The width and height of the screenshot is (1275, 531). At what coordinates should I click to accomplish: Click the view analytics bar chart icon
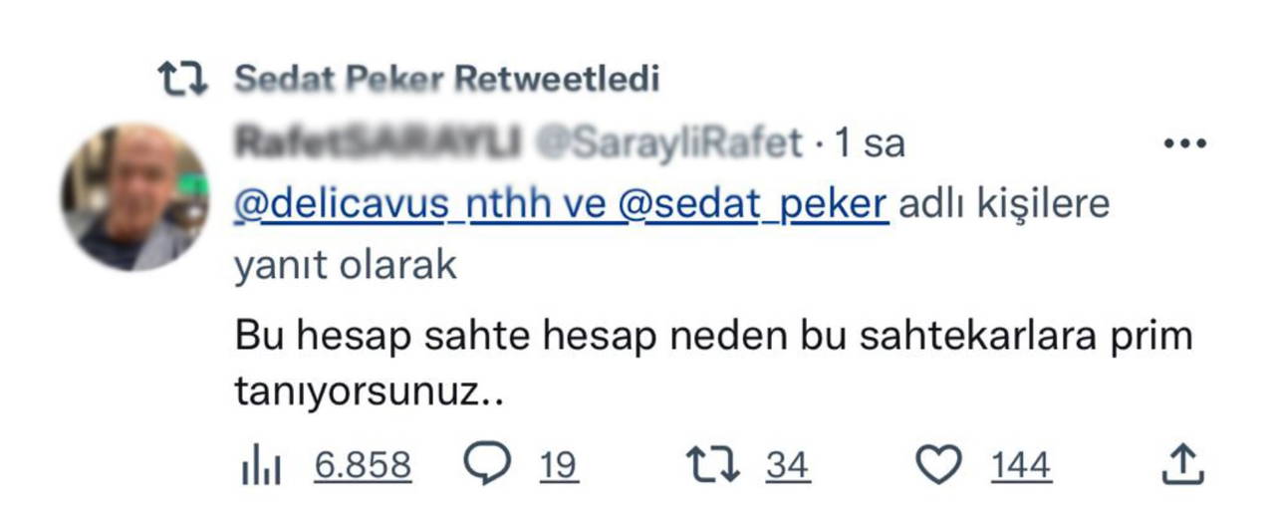coord(263,465)
